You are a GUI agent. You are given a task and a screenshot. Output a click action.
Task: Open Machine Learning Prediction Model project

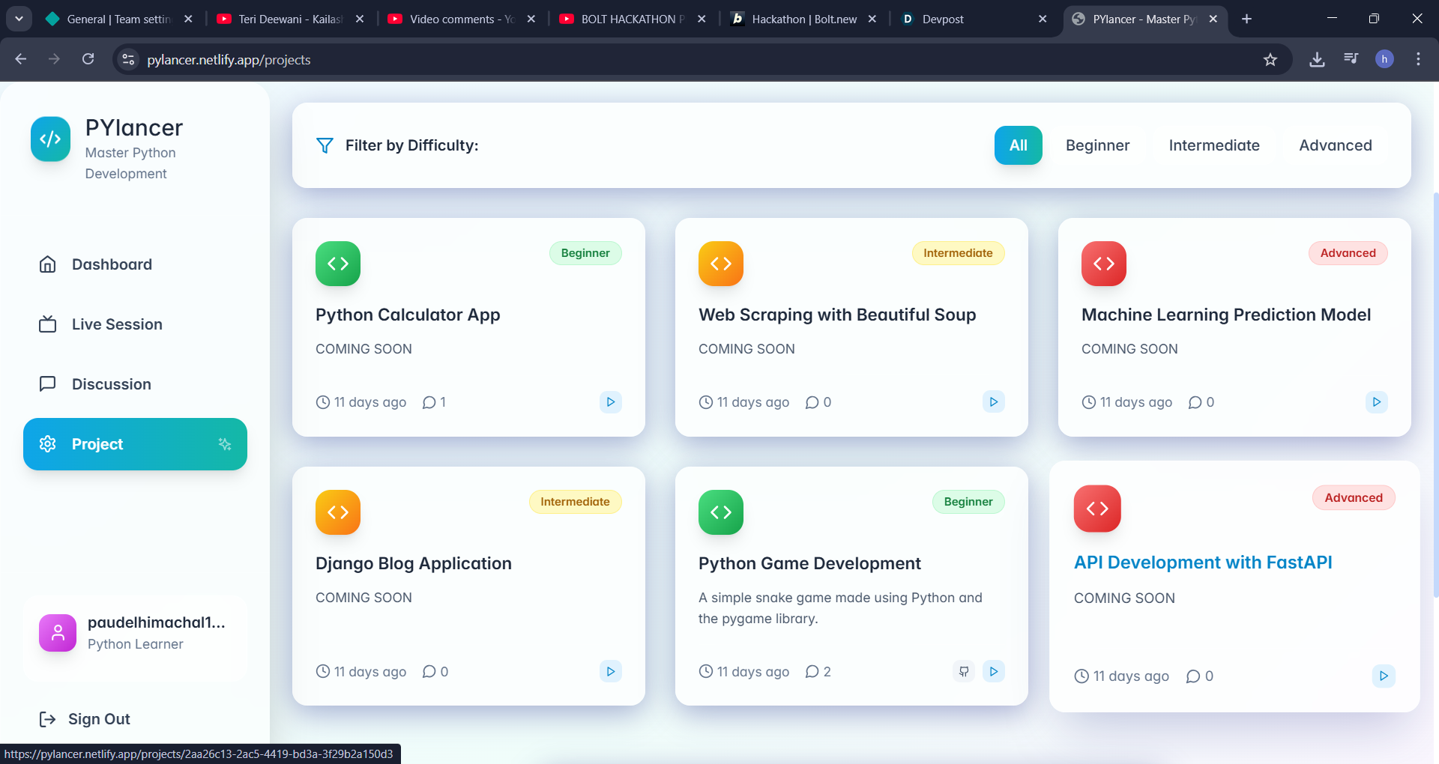click(1226, 315)
